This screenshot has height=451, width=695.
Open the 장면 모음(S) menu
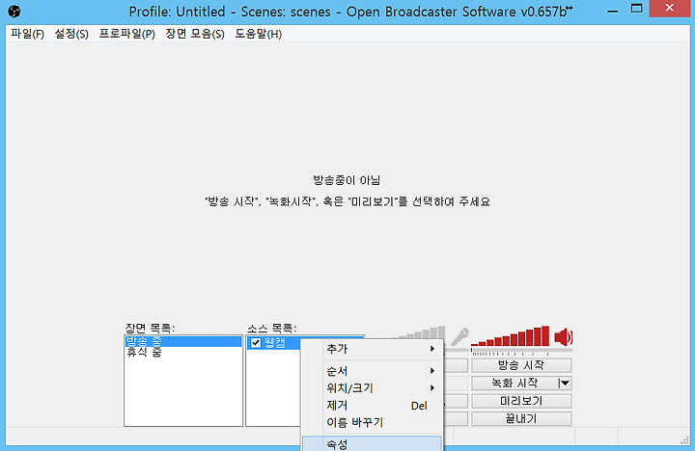(x=195, y=34)
